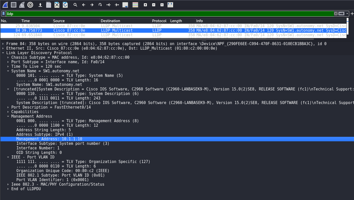This screenshot has height=200, width=354.
Task: Sort packets by the Time column header
Action: click(x=25, y=21)
